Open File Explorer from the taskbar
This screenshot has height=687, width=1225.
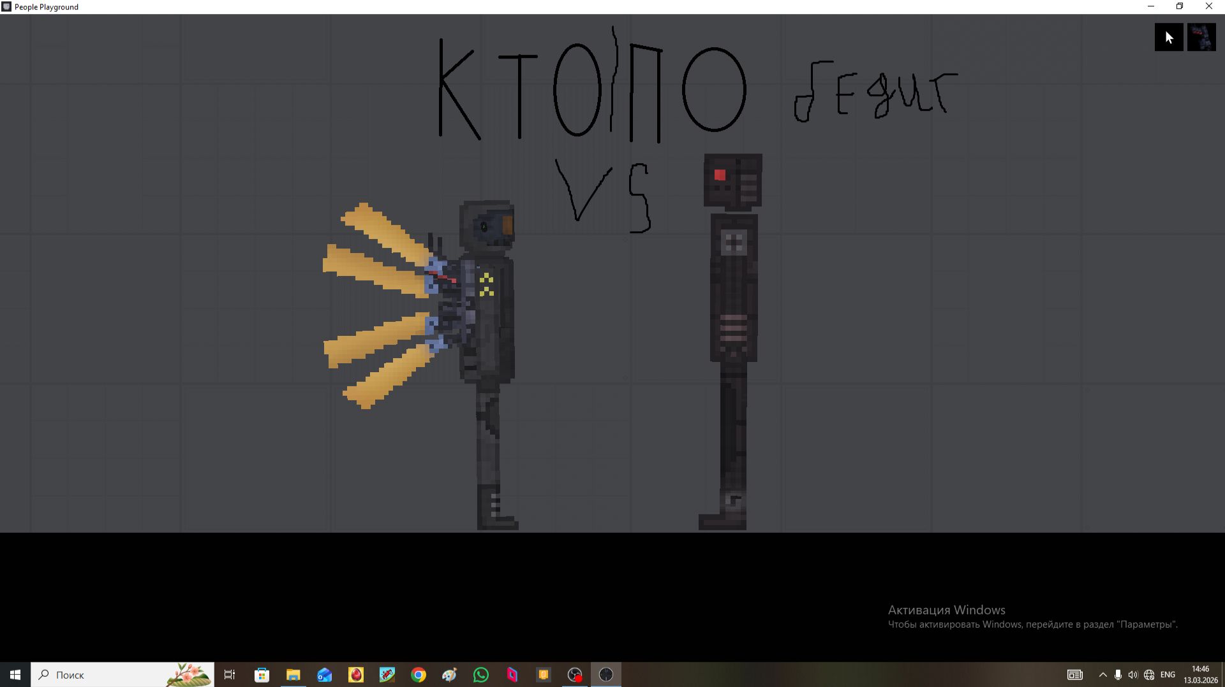[x=293, y=674]
